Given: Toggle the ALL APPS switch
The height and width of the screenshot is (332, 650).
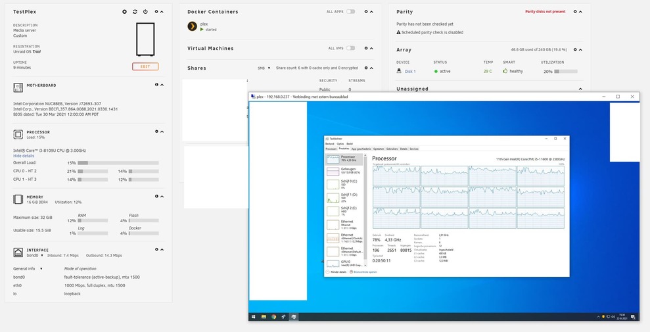Looking at the screenshot, I should pyautogui.click(x=351, y=12).
